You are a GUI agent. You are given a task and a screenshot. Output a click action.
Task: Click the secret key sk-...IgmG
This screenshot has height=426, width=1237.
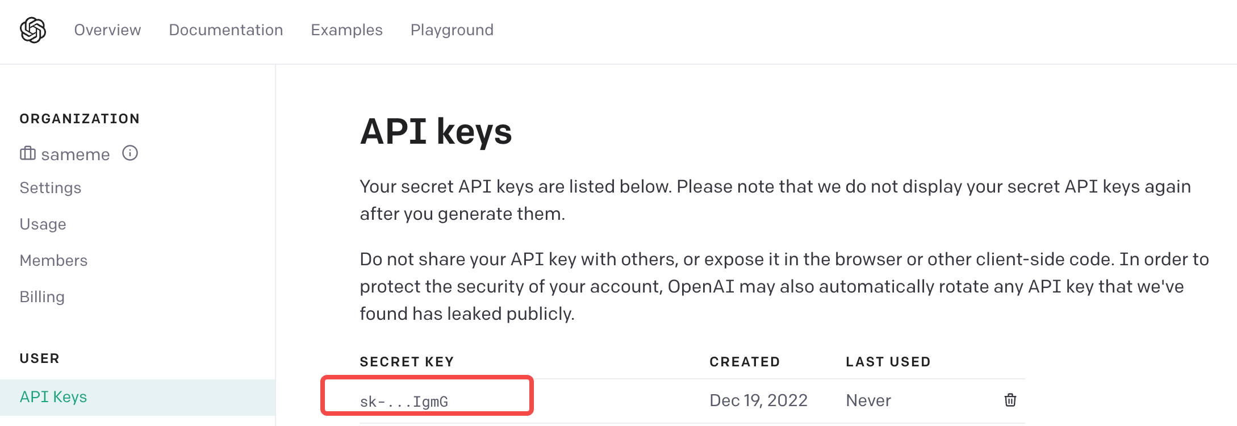click(404, 402)
